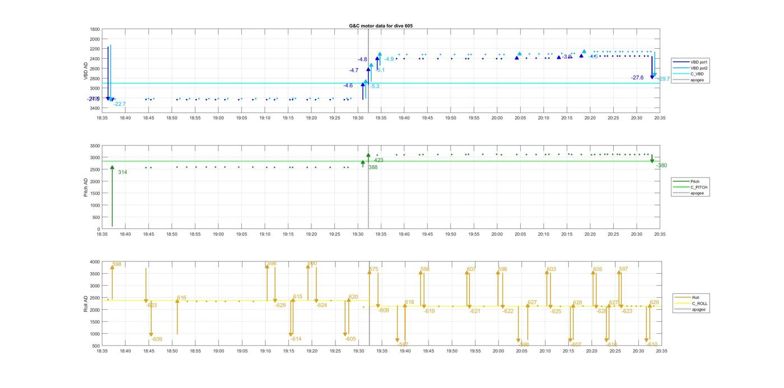Image resolution: width=784 pixels, height=388 pixels.
Task: Click the '-4.9' VBD data label
Action: (389, 59)
